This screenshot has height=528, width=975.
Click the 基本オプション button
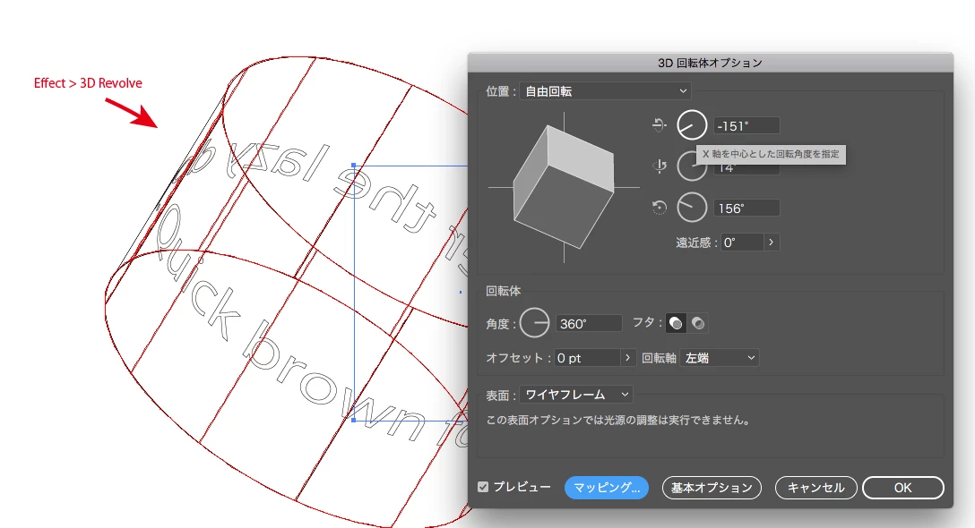coord(712,488)
